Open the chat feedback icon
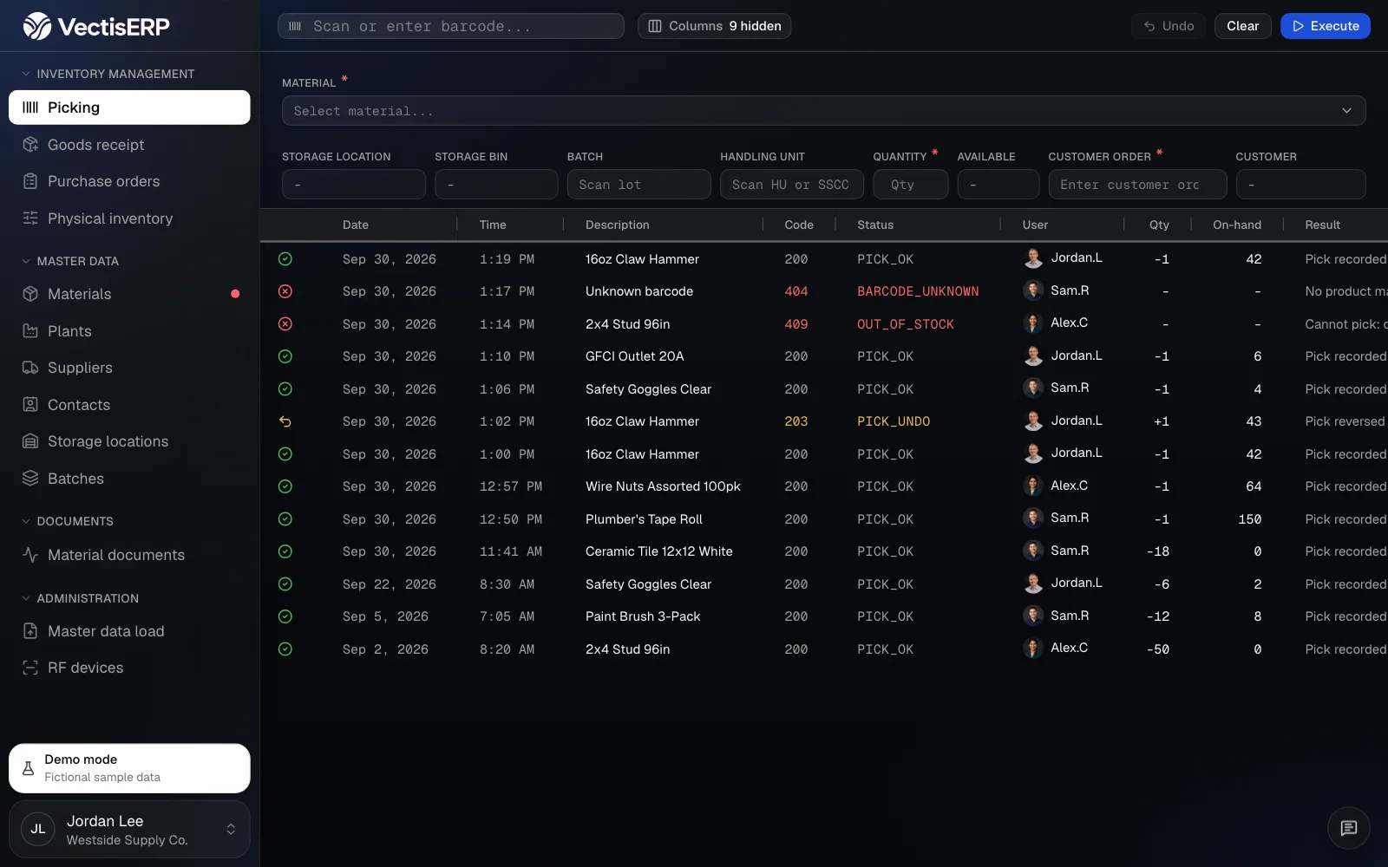The width and height of the screenshot is (1388, 867). (1348, 828)
